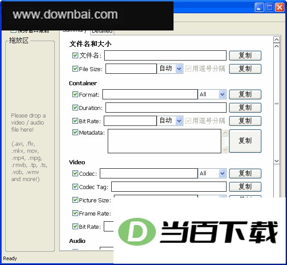Toggle the Video Bit Rate checkbox
This screenshot has height=265, width=287.
75,227
